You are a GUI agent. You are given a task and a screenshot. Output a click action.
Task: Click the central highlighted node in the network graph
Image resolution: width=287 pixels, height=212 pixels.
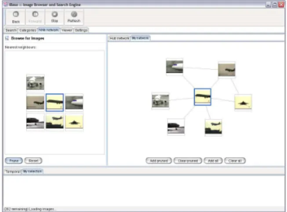[x=203, y=97]
